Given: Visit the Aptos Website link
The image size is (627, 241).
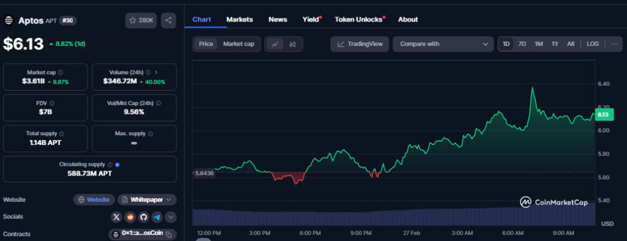Looking at the screenshot, I should (94, 199).
